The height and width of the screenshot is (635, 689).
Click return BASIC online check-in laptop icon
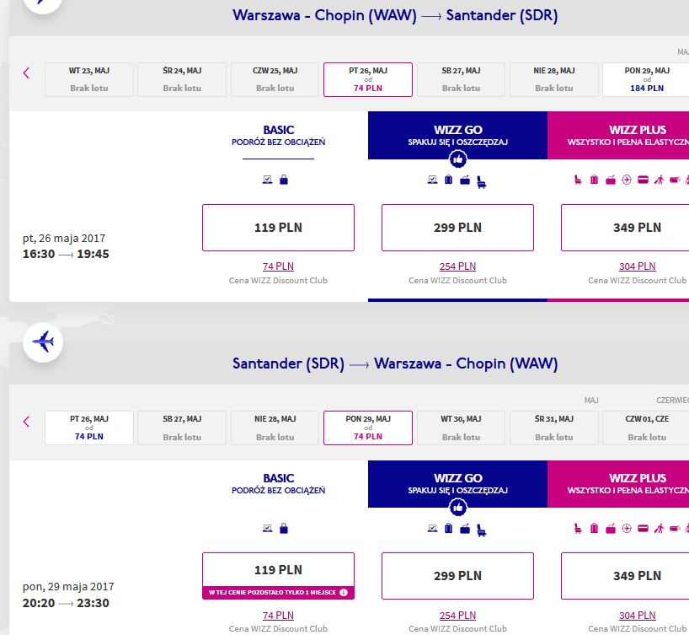click(x=267, y=528)
